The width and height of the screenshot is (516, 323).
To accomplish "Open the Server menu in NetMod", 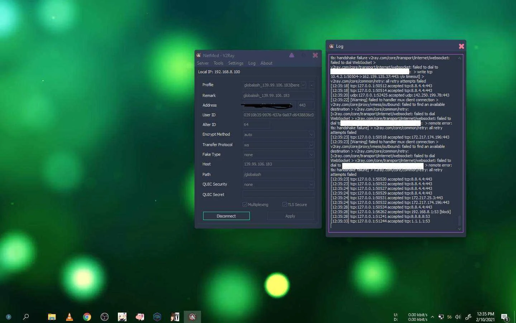I will tap(203, 63).
